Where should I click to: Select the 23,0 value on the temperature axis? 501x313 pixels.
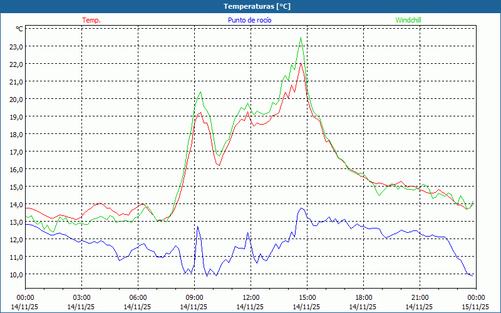[16, 46]
